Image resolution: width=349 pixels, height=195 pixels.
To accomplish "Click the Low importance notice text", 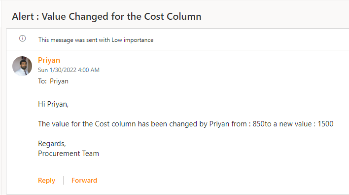I will [96, 40].
